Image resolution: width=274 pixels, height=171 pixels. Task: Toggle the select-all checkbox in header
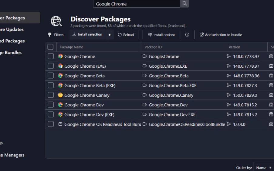[50, 47]
